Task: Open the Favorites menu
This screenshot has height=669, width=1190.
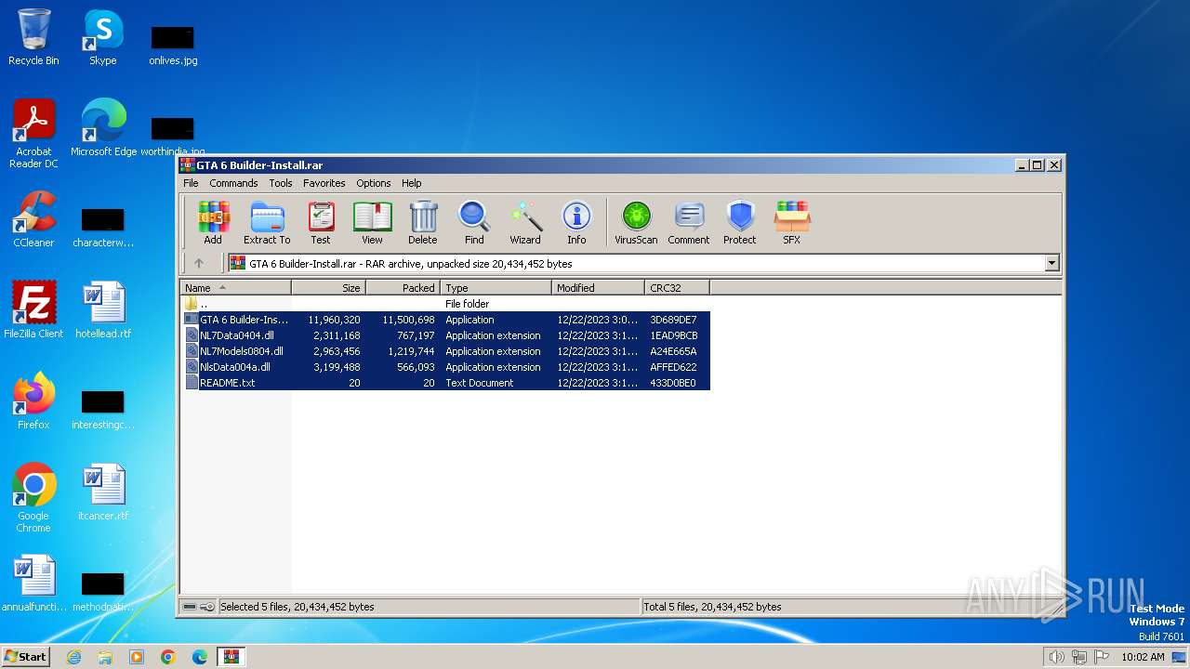Action: pos(324,183)
